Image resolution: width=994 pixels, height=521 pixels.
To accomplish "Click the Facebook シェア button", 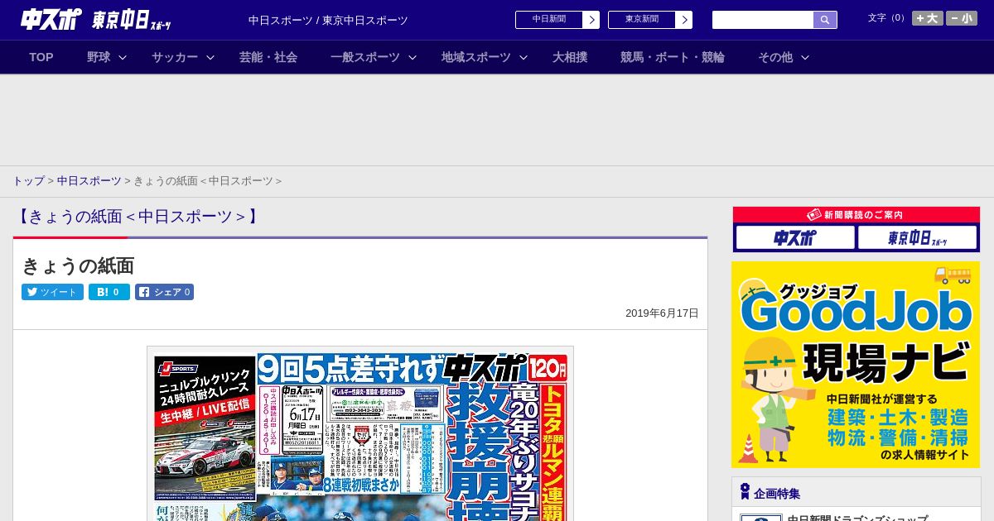I will tap(164, 292).
